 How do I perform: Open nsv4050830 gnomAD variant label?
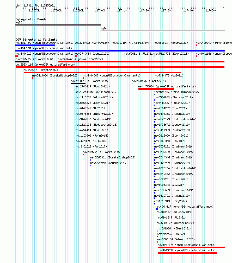pos(167,86)
